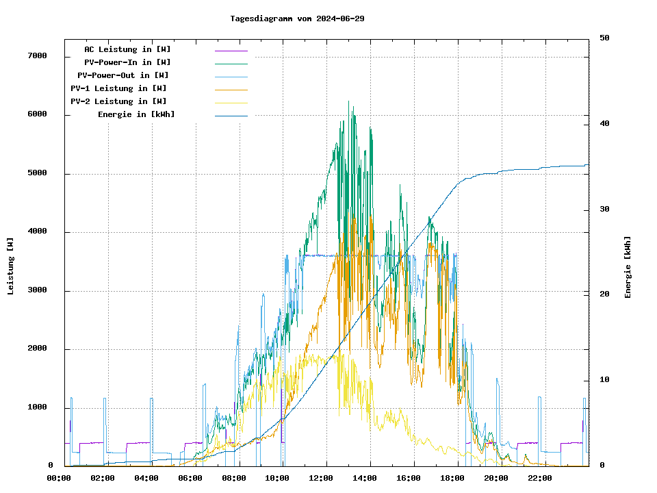Viewport: 657px width, 493px height.
Task: Select the Energie in [kWh] legend entry
Action: (x=136, y=114)
